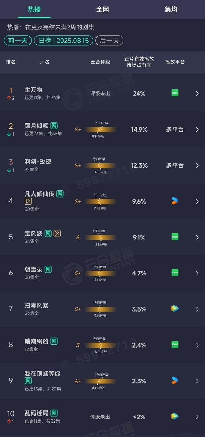Switch to the 集均 tab
Image resolution: width=205 pixels, height=437 pixels.
click(x=171, y=9)
